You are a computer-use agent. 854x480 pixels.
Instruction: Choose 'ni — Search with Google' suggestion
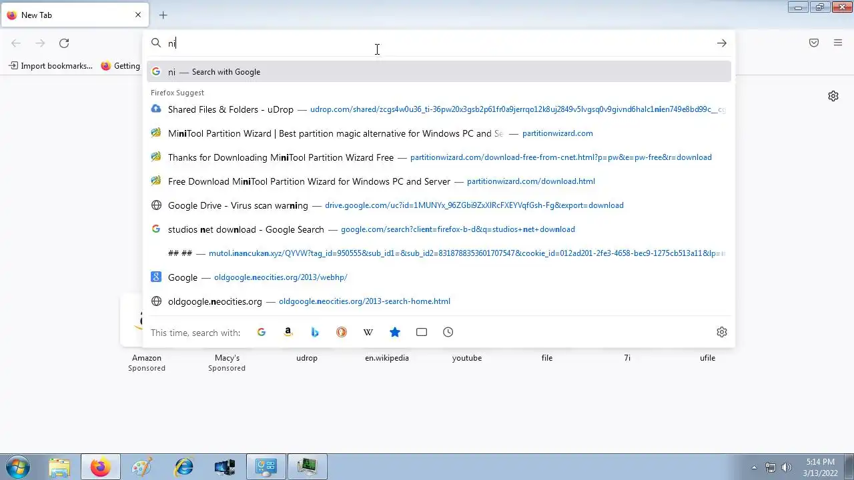tap(439, 72)
